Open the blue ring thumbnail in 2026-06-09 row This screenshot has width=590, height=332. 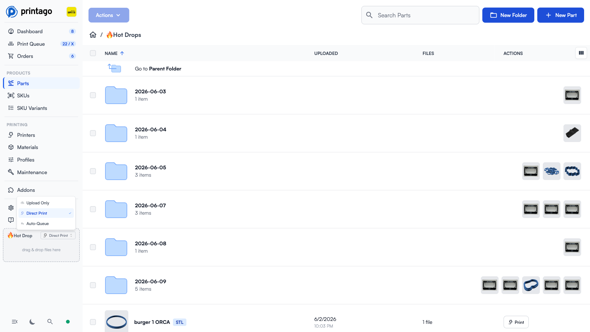click(x=531, y=285)
